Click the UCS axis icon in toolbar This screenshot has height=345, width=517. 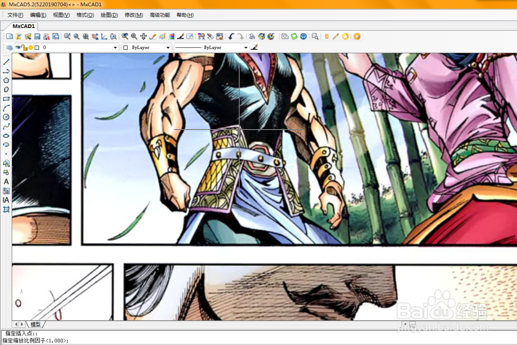(104, 37)
